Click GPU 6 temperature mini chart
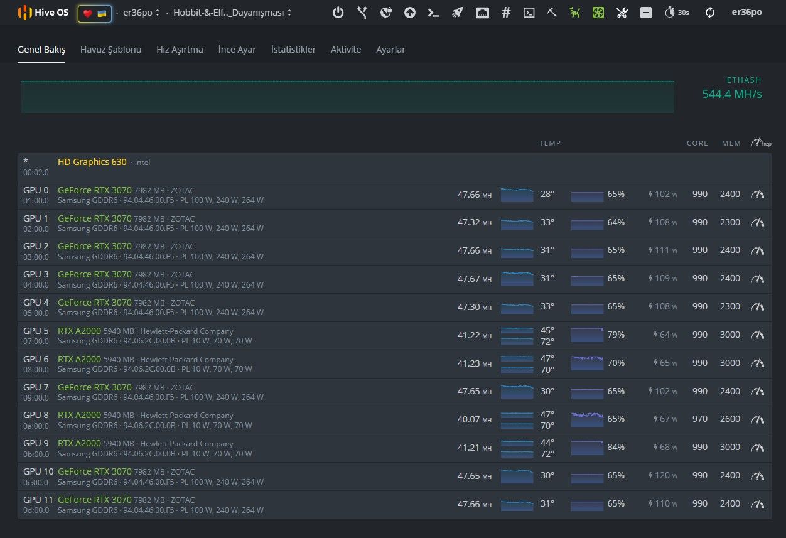Screen dimensions: 786x538 point(517,364)
